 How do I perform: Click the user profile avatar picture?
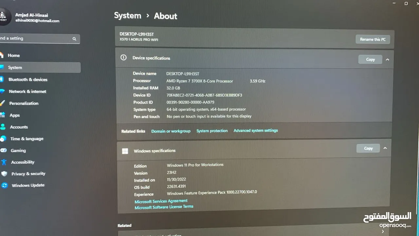[4, 17]
